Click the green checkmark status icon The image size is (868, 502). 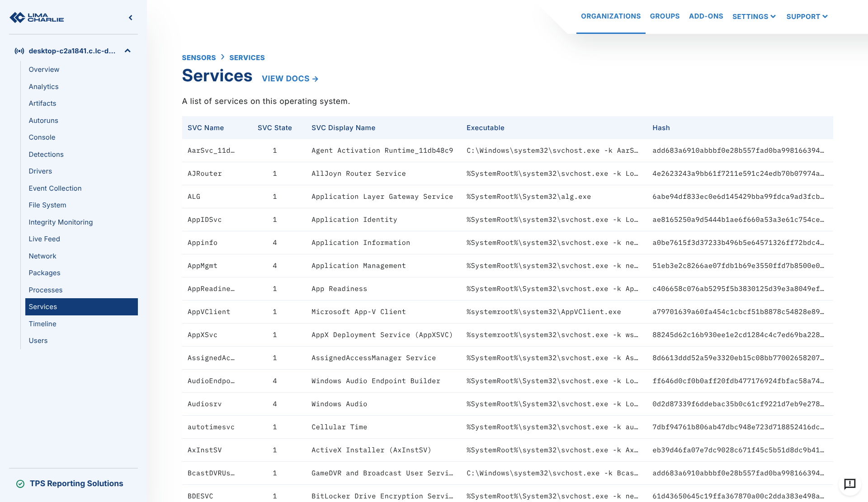pyautogui.click(x=20, y=484)
